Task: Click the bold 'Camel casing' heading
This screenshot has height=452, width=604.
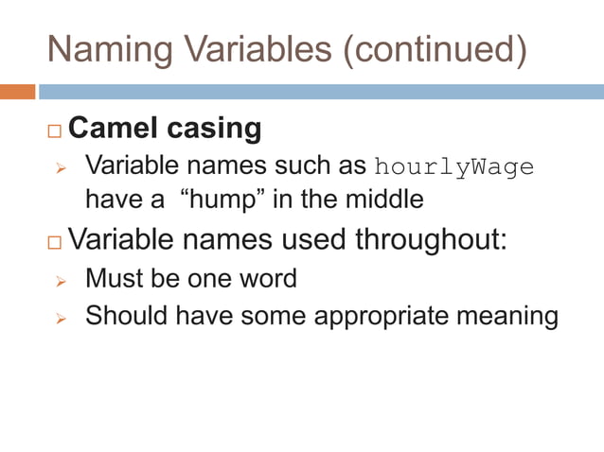Action: (x=166, y=128)
